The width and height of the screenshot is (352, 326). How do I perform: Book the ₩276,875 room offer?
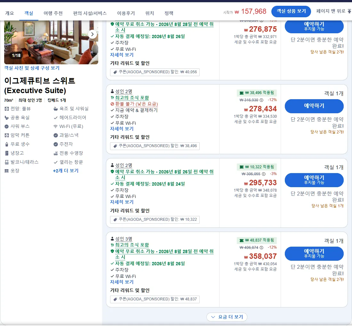tap(314, 26)
